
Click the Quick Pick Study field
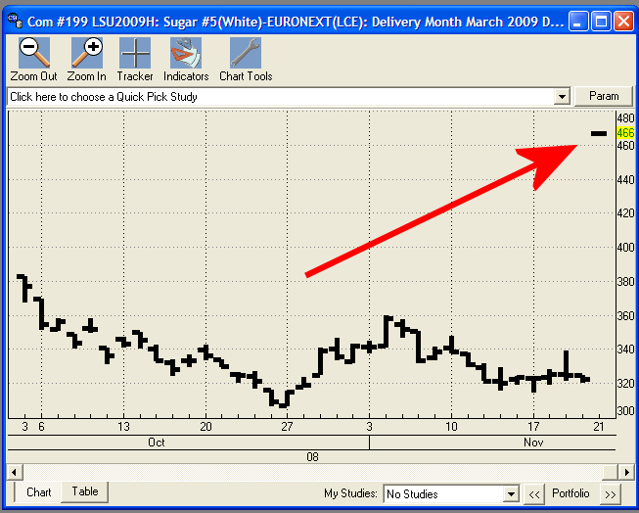[x=281, y=97]
